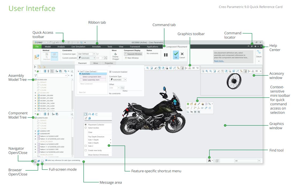This screenshot has width=293, height=185.
Task: Click the Find tool binoculars icon
Action: [209, 161]
